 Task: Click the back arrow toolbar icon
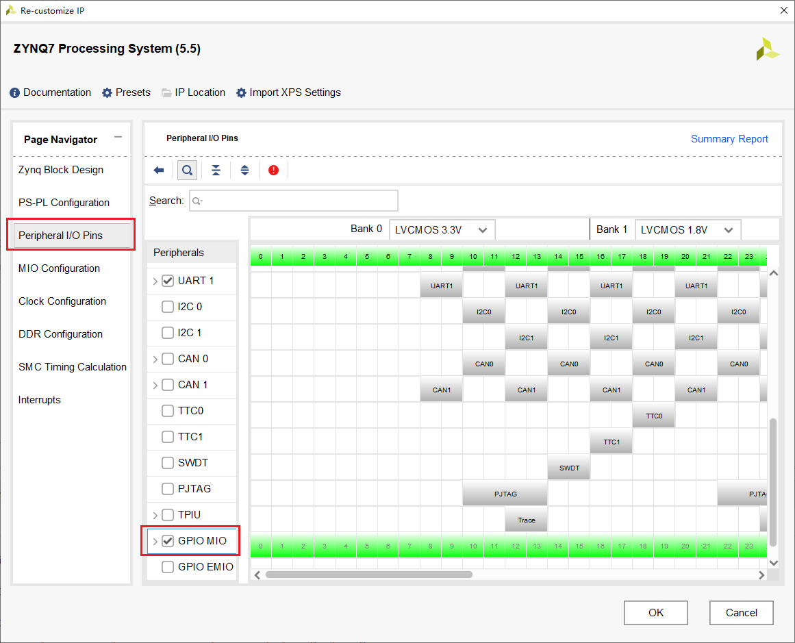159,171
